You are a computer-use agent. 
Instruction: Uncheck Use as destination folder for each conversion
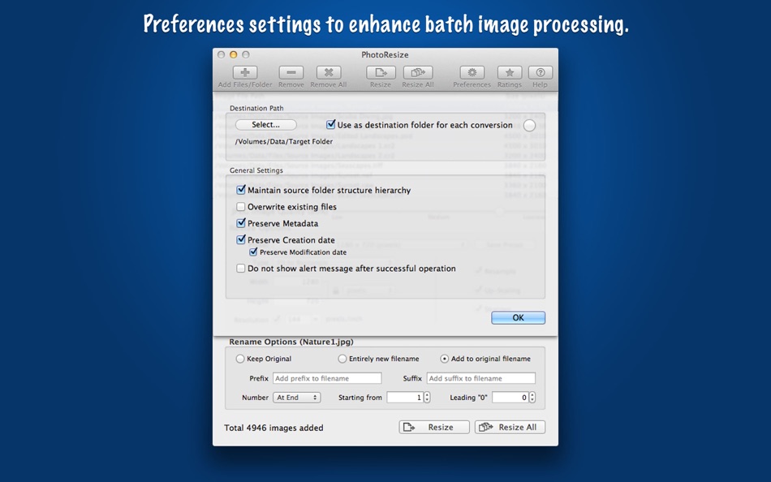331,124
